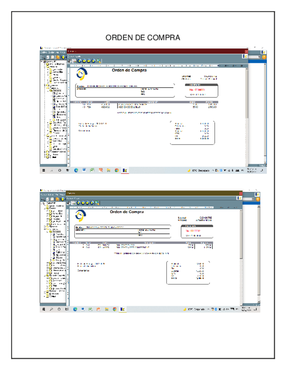Jump to first page in the upper report toolbar
The width and height of the screenshot is (286, 370).
coord(79,61)
